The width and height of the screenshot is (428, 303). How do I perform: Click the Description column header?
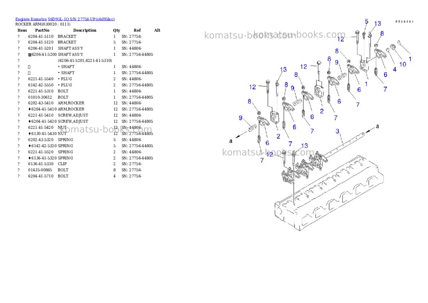(x=84, y=30)
